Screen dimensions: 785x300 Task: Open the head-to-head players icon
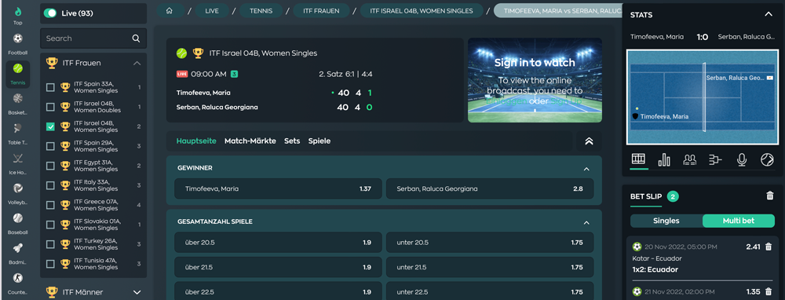click(x=690, y=159)
